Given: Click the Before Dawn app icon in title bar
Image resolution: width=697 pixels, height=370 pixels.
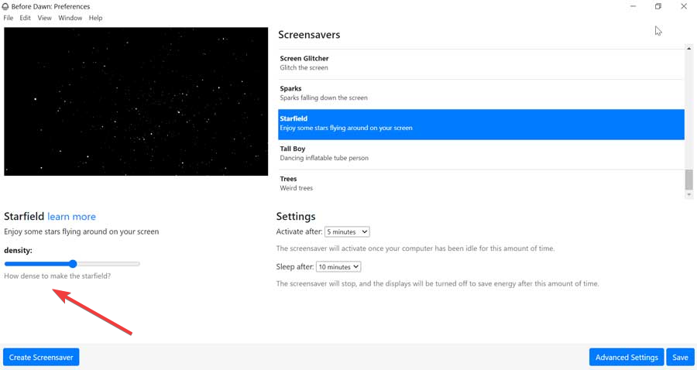Looking at the screenshot, I should coord(5,7).
